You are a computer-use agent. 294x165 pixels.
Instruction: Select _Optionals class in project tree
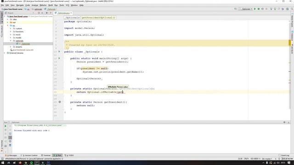click(26, 44)
